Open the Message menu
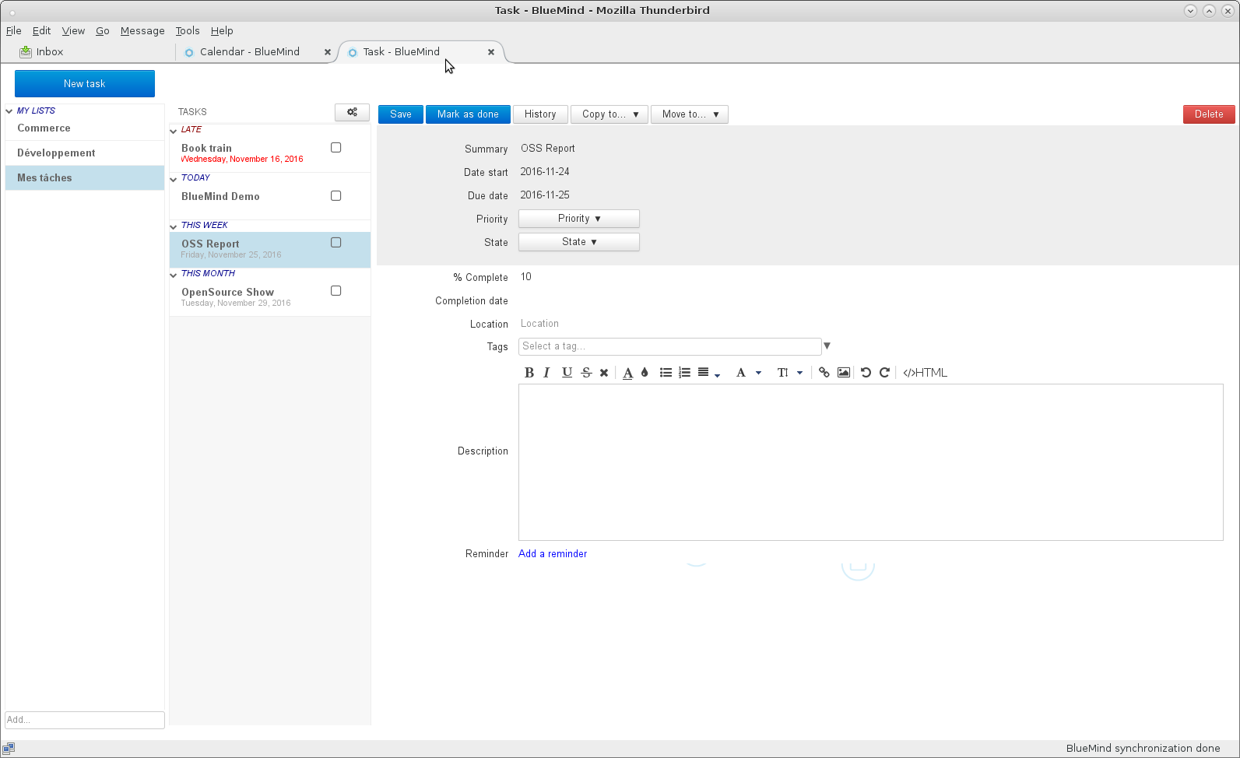 pyautogui.click(x=142, y=30)
